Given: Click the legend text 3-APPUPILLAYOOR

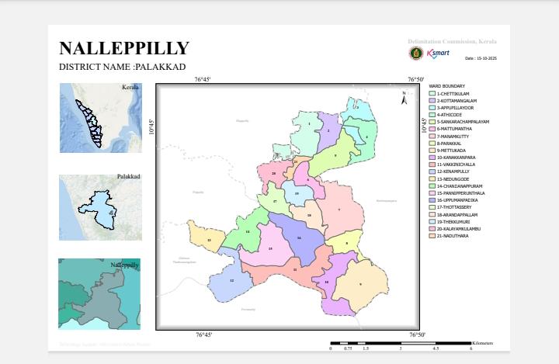Looking at the screenshot, I should pos(455,108).
